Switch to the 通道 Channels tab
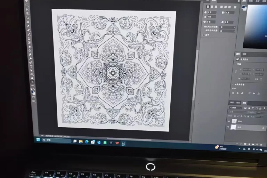The width and height of the screenshot is (267, 178). point(232,103)
